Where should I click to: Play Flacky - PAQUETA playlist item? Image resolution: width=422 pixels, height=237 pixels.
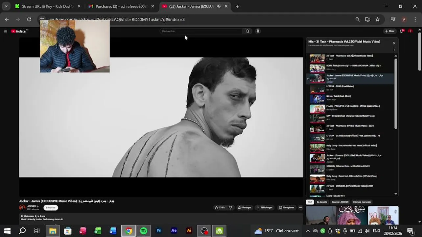(350, 108)
